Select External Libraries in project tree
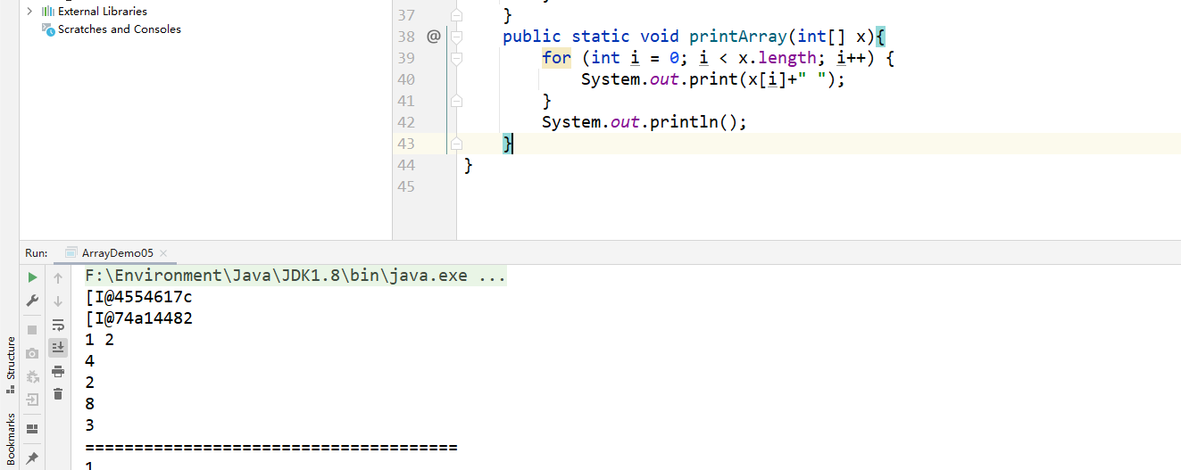Viewport: 1181px width, 470px height. coord(102,11)
